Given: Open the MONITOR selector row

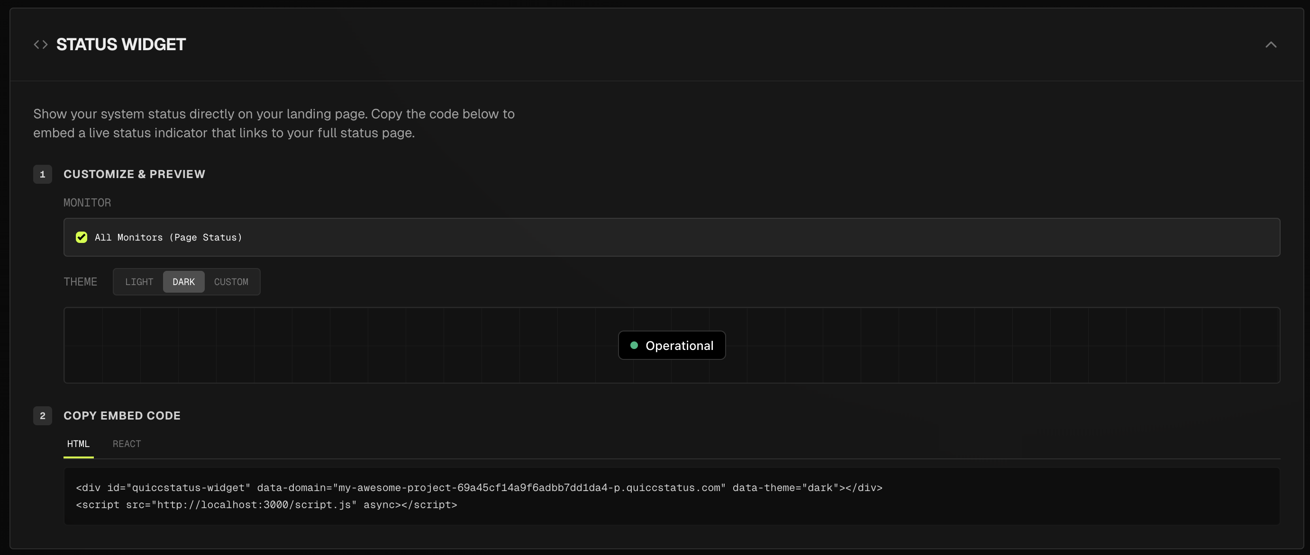Looking at the screenshot, I should pos(671,237).
